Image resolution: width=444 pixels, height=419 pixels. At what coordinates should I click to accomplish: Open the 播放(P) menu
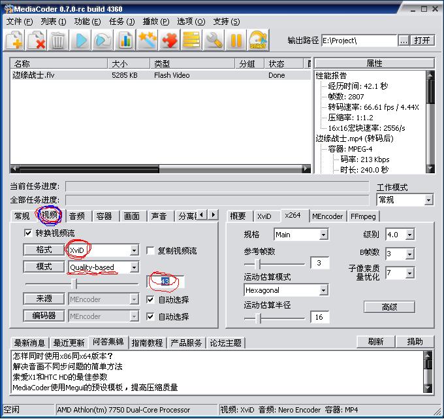click(156, 22)
